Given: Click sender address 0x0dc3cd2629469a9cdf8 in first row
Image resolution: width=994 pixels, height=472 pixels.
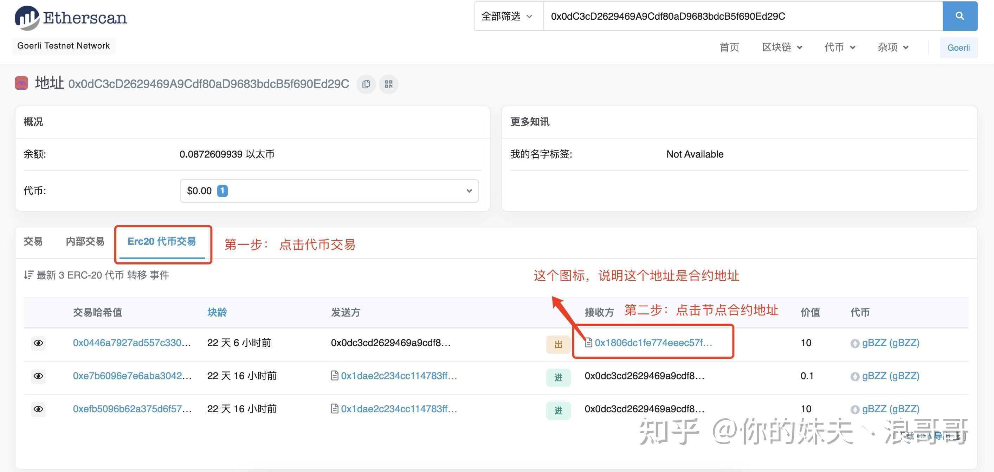Looking at the screenshot, I should click(390, 343).
